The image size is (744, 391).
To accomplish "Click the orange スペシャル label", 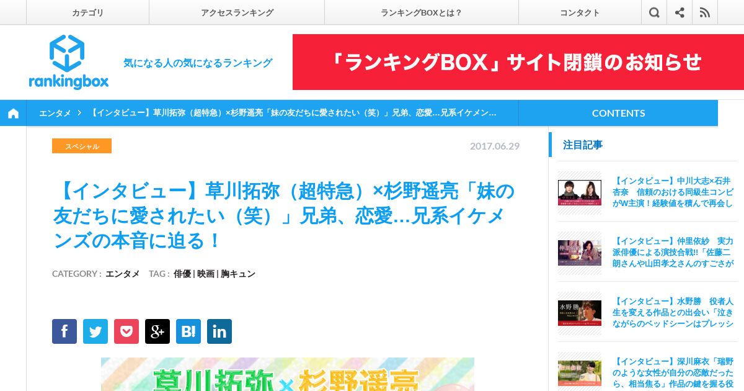I will click(82, 146).
